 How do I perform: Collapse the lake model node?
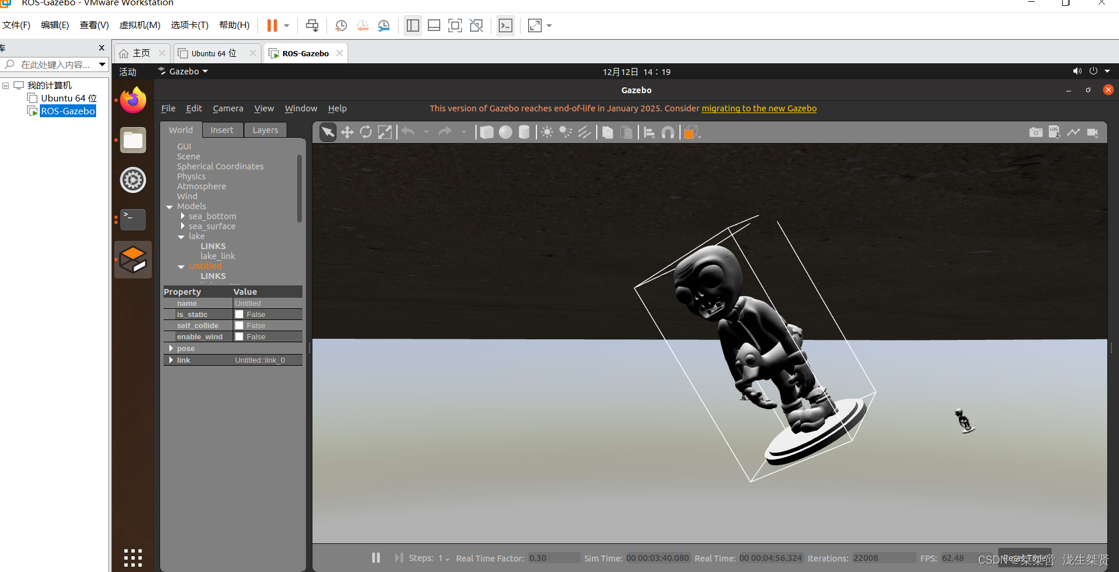(x=181, y=237)
